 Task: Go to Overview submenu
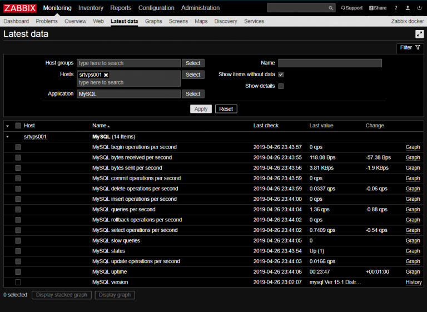[76, 21]
